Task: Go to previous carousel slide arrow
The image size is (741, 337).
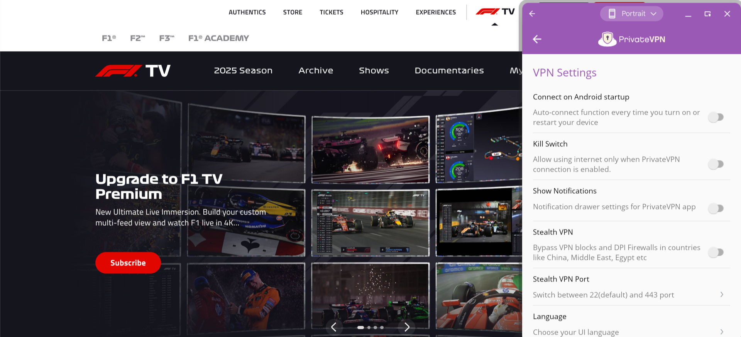Action: click(x=334, y=327)
